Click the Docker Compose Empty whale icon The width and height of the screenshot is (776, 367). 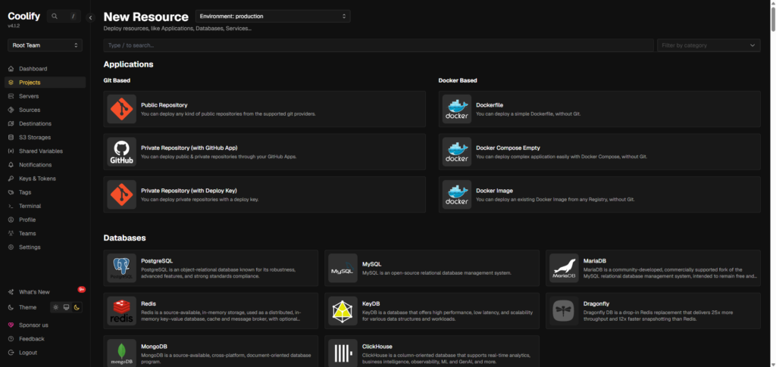(x=457, y=151)
